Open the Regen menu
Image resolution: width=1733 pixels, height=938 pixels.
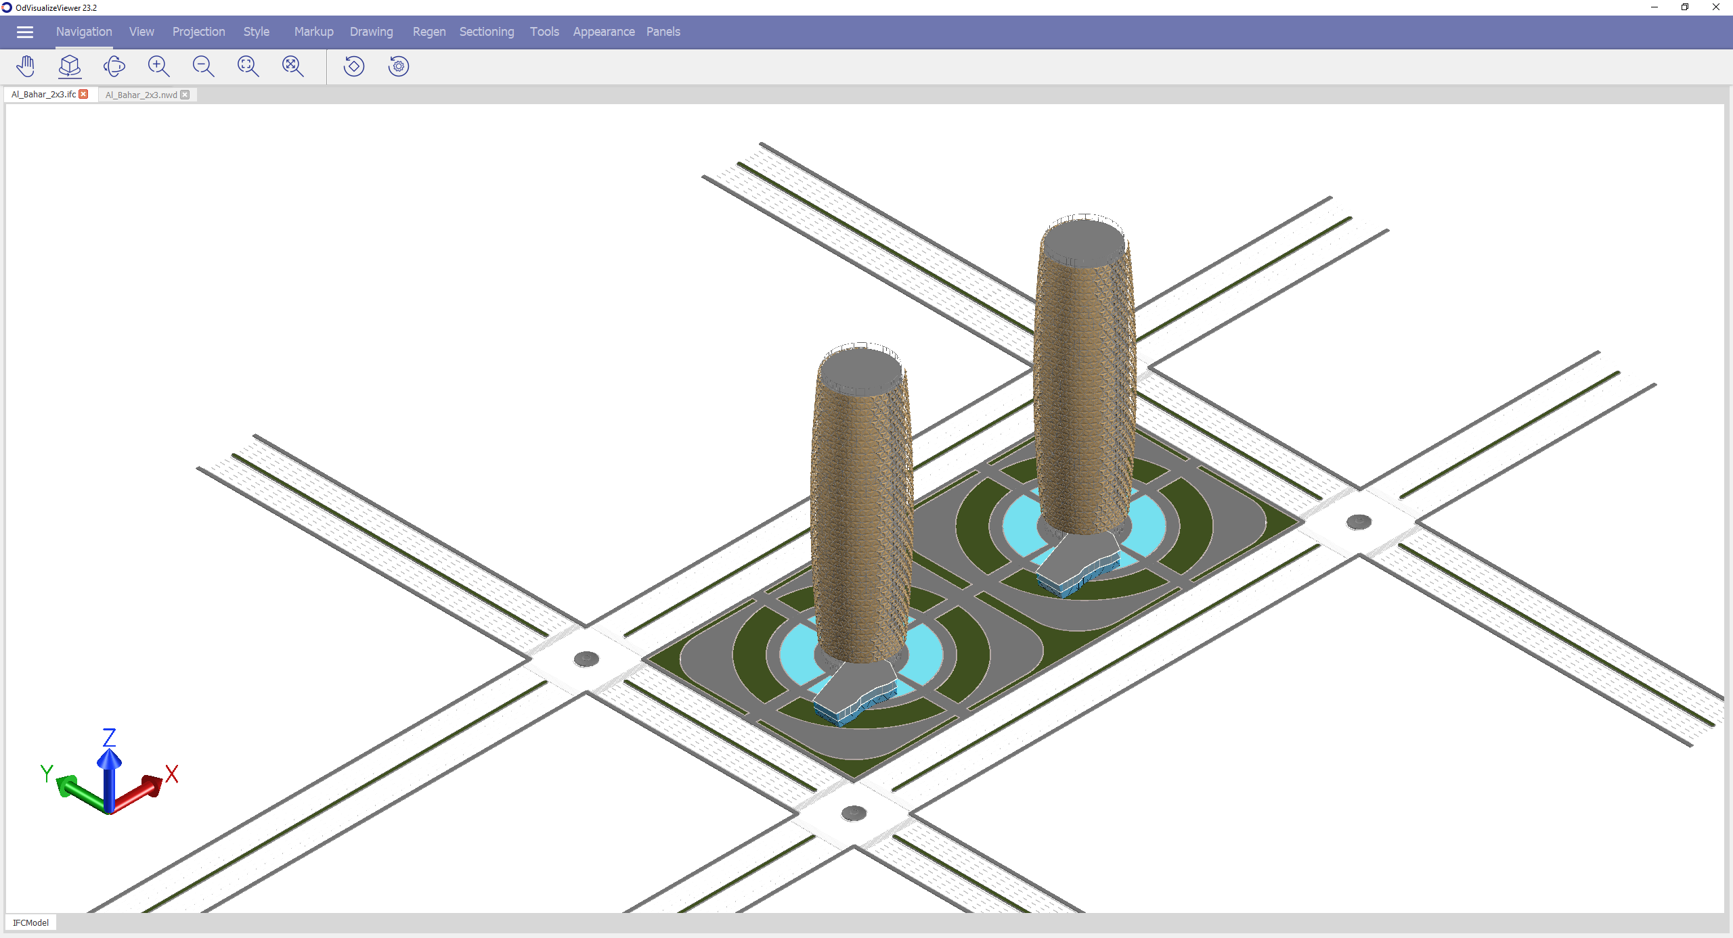click(x=429, y=32)
